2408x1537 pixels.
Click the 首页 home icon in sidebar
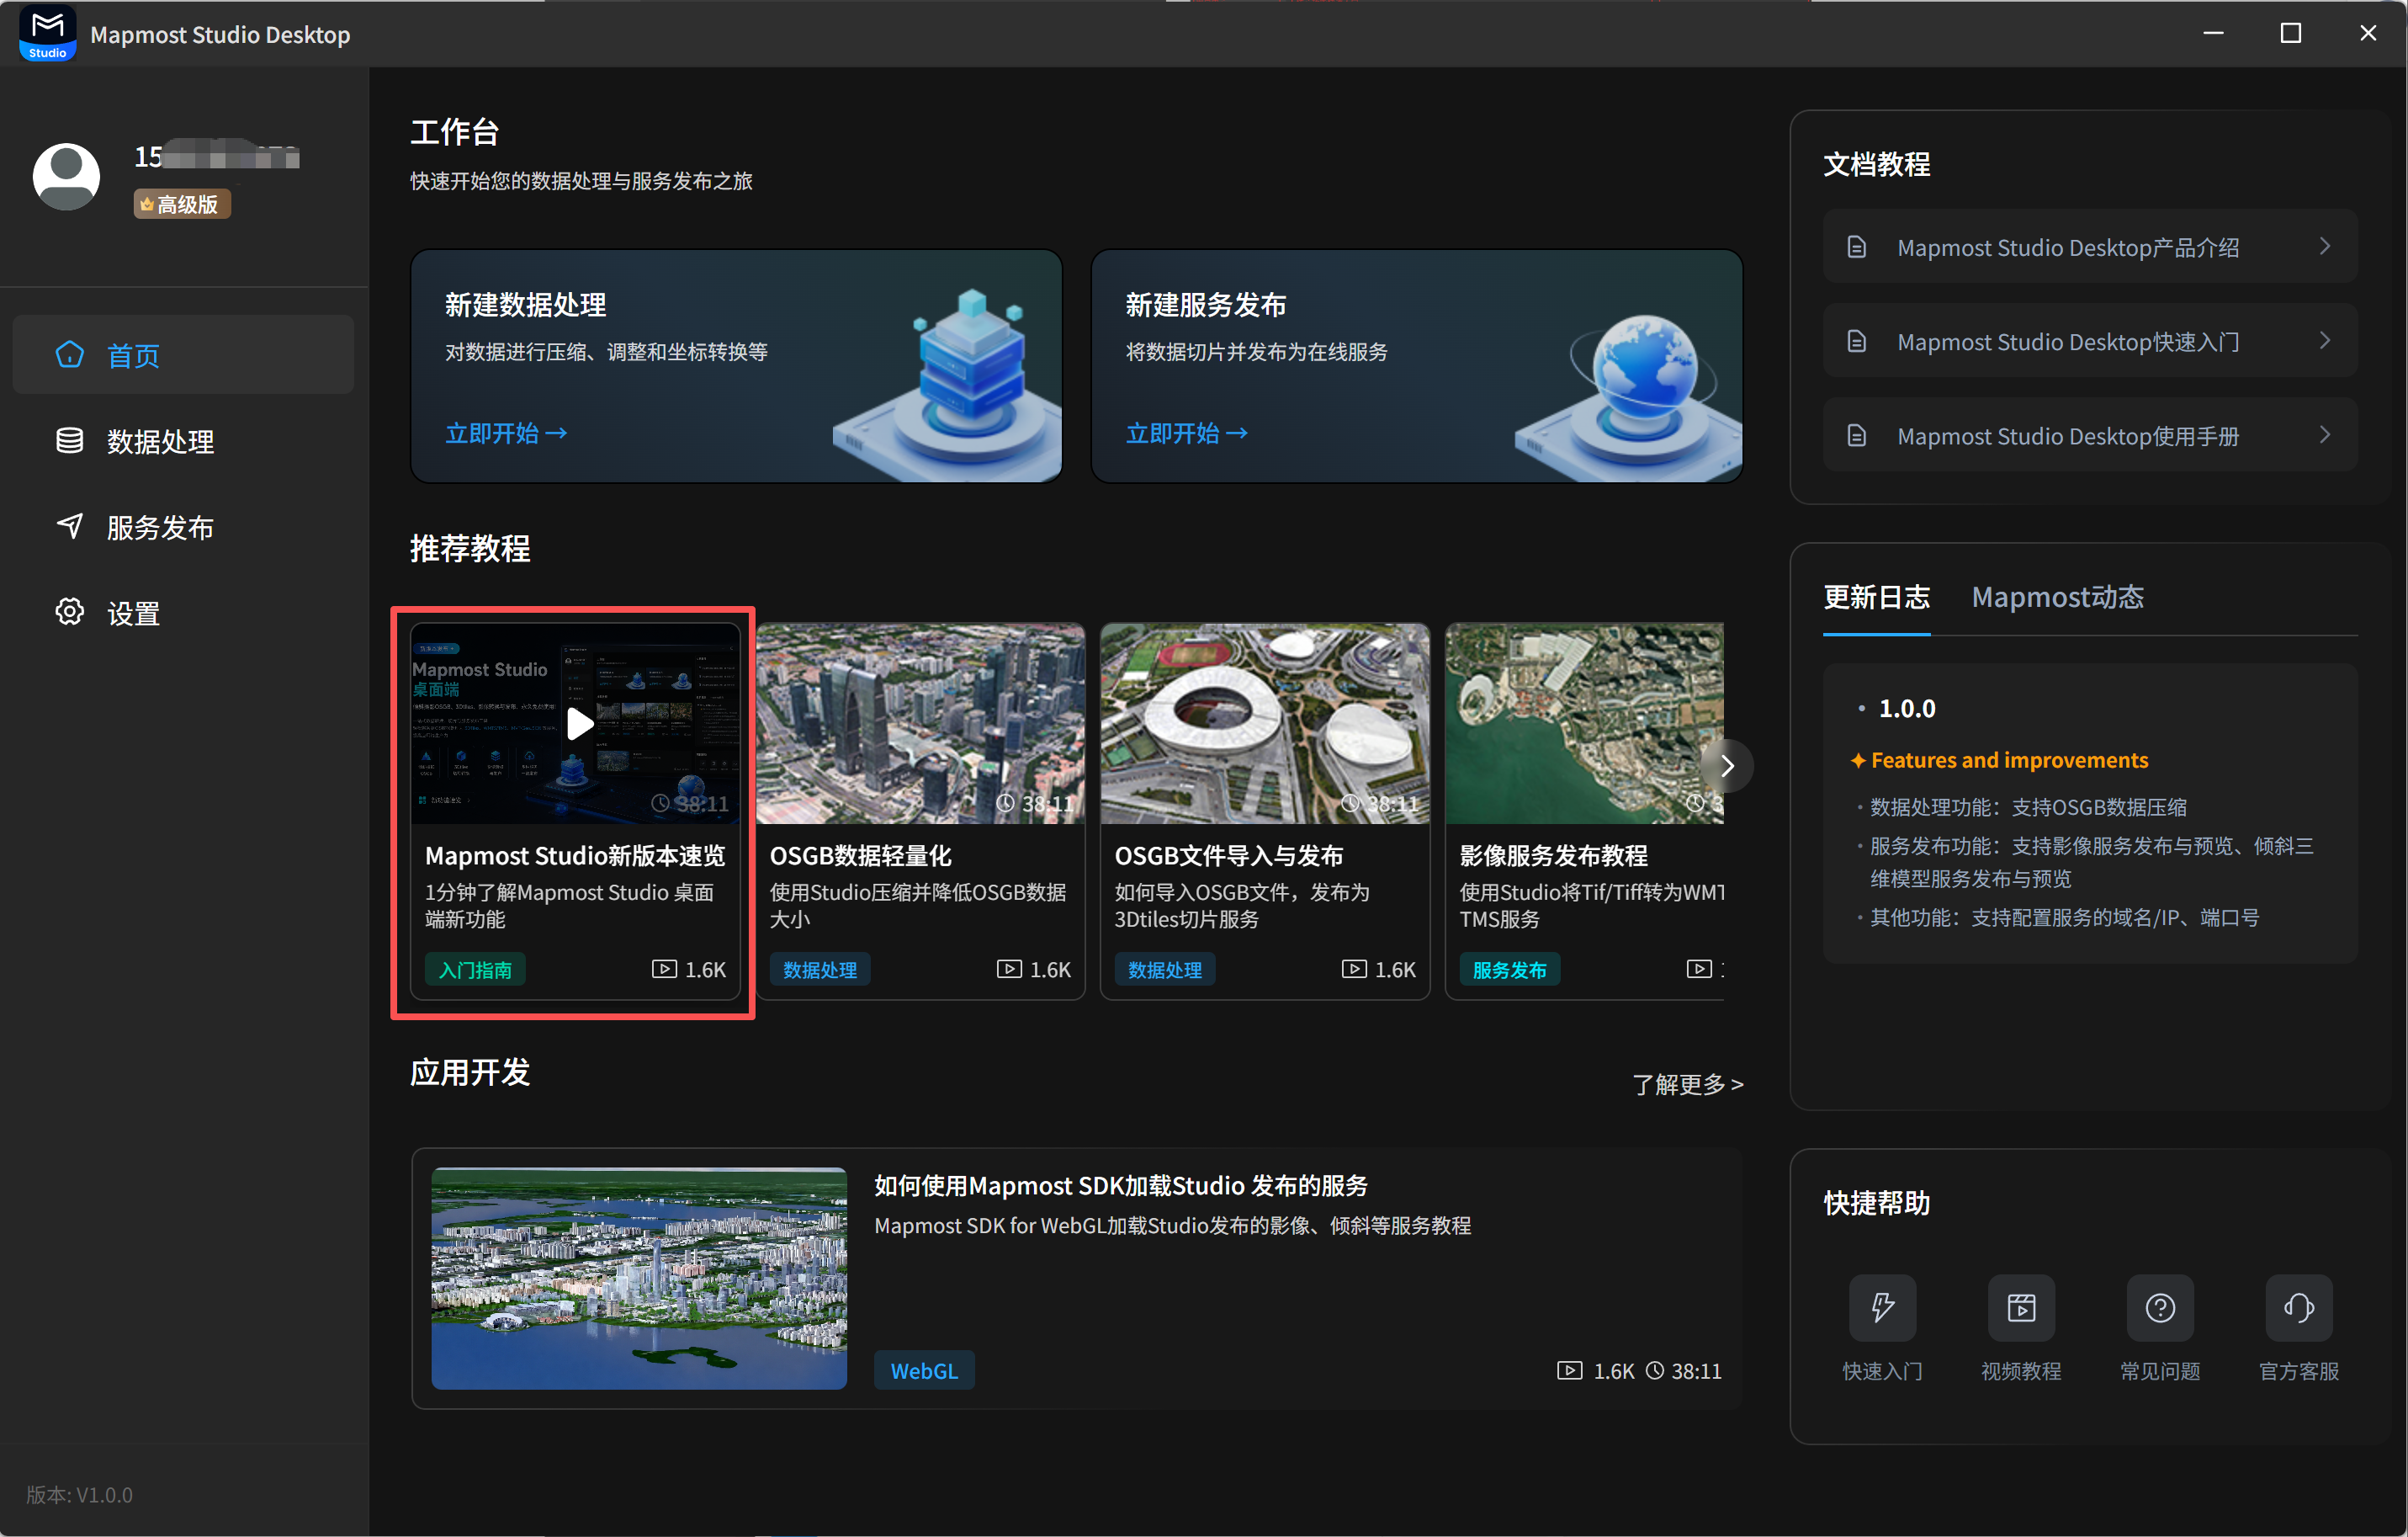69,354
